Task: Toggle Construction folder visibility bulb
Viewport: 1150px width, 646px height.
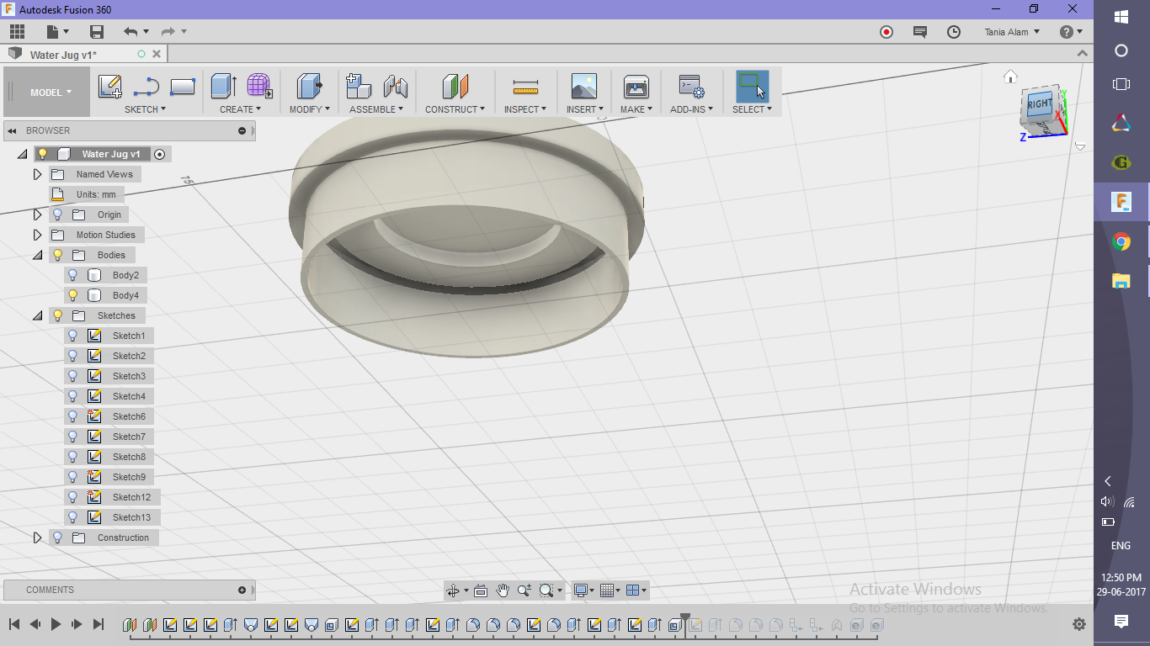Action: tap(58, 537)
